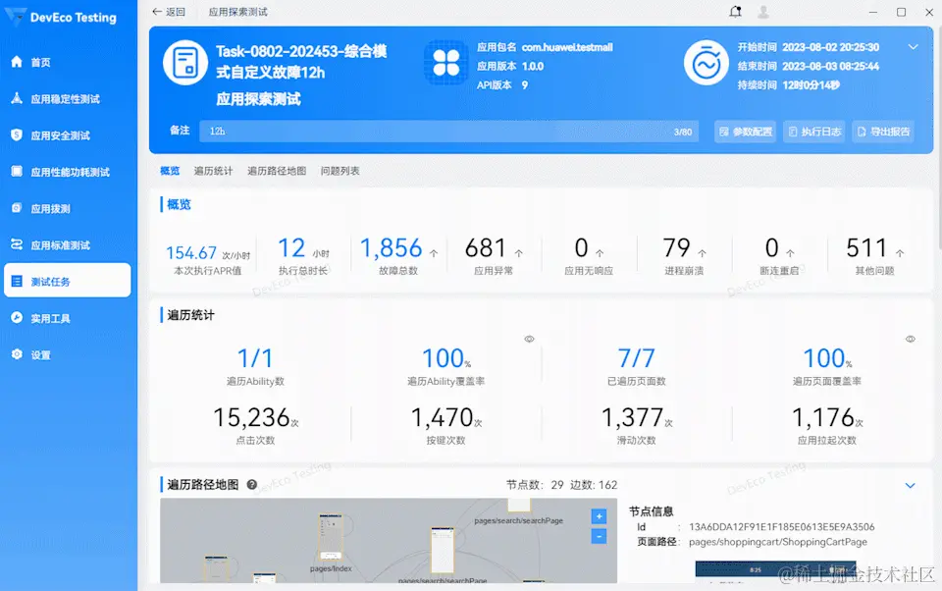Open the notification bell icon
Image resolution: width=942 pixels, height=591 pixels.
pos(735,12)
